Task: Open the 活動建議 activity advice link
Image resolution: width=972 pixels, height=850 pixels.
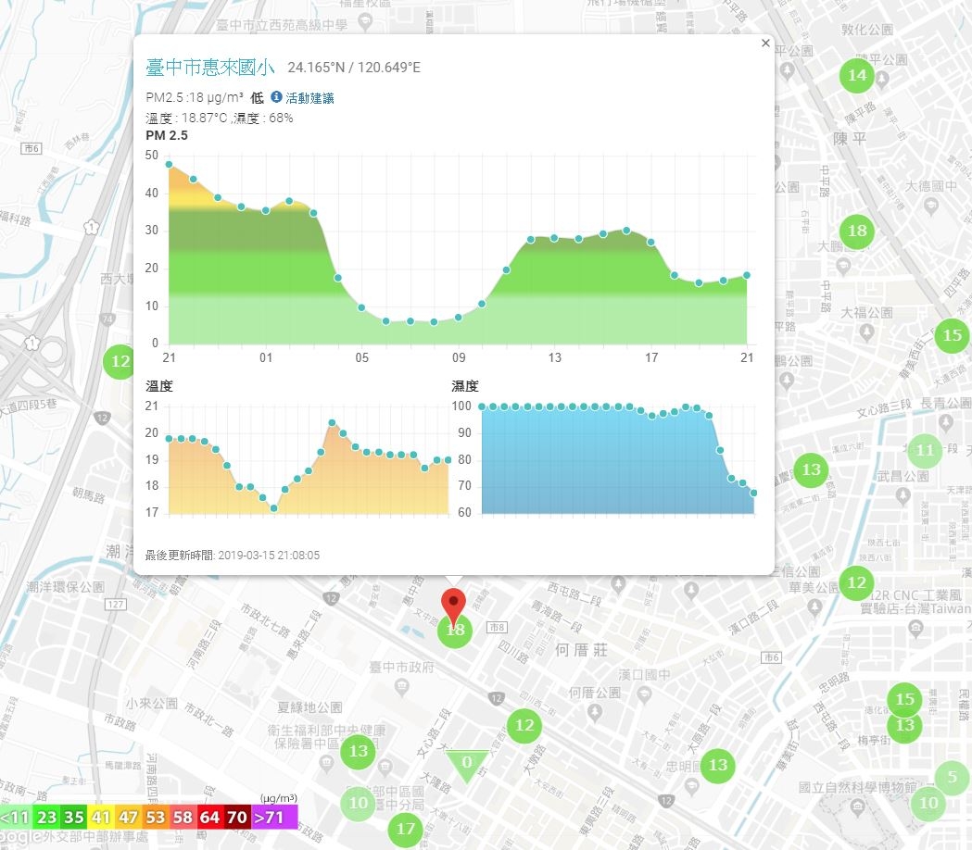Action: [x=309, y=98]
